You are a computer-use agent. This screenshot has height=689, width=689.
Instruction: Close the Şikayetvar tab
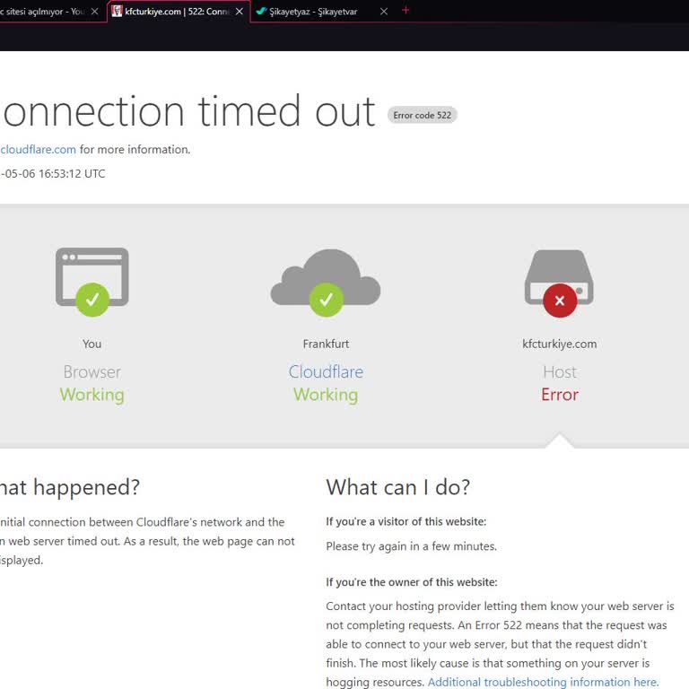[x=384, y=12]
